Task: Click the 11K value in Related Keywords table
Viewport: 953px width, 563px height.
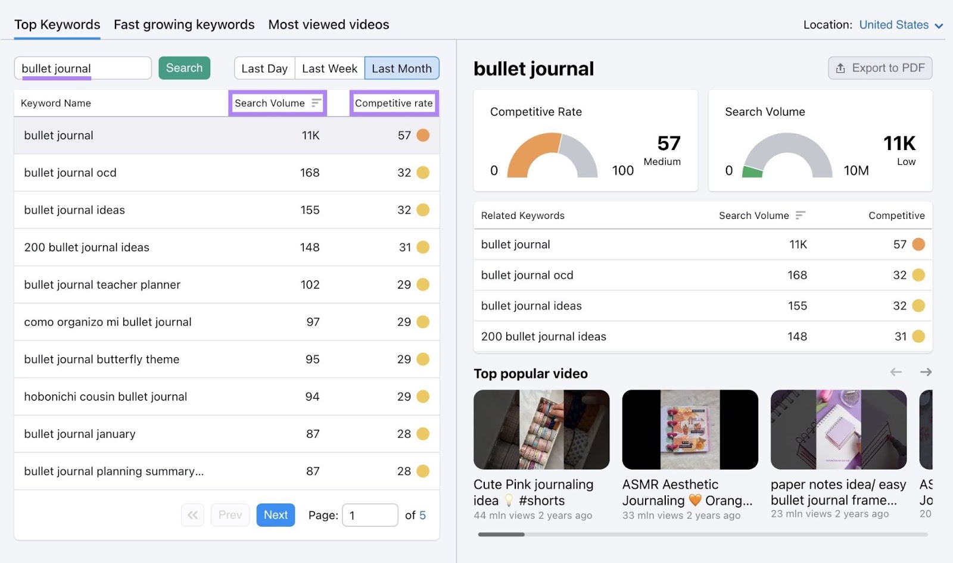Action: (798, 244)
